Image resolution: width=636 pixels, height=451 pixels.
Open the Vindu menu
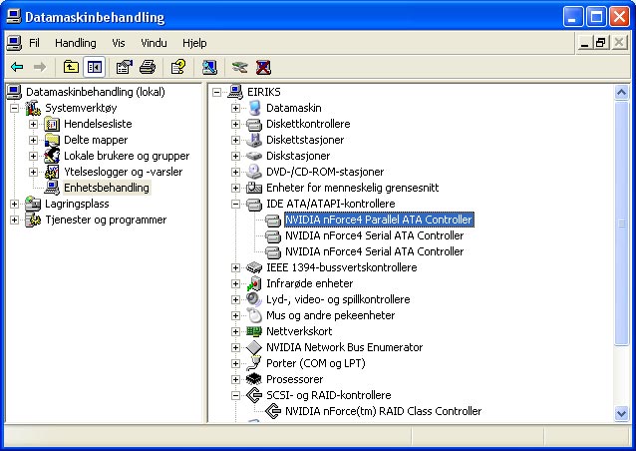point(154,43)
